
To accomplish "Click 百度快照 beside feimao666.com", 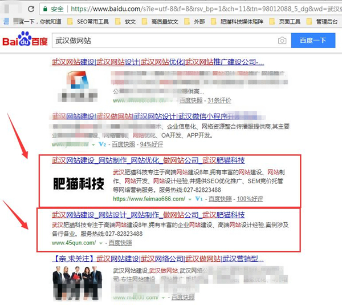I will [x=220, y=199].
